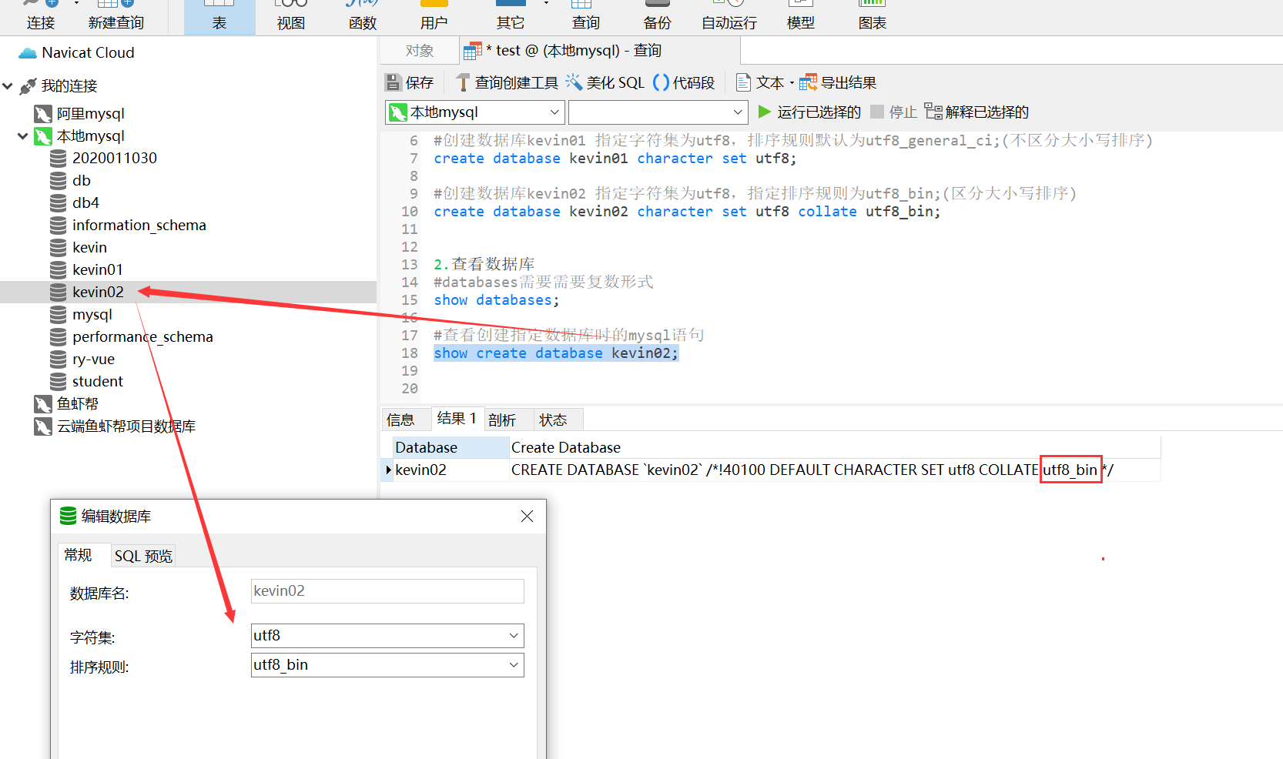Open the 文本 dropdown arrow

(x=792, y=83)
